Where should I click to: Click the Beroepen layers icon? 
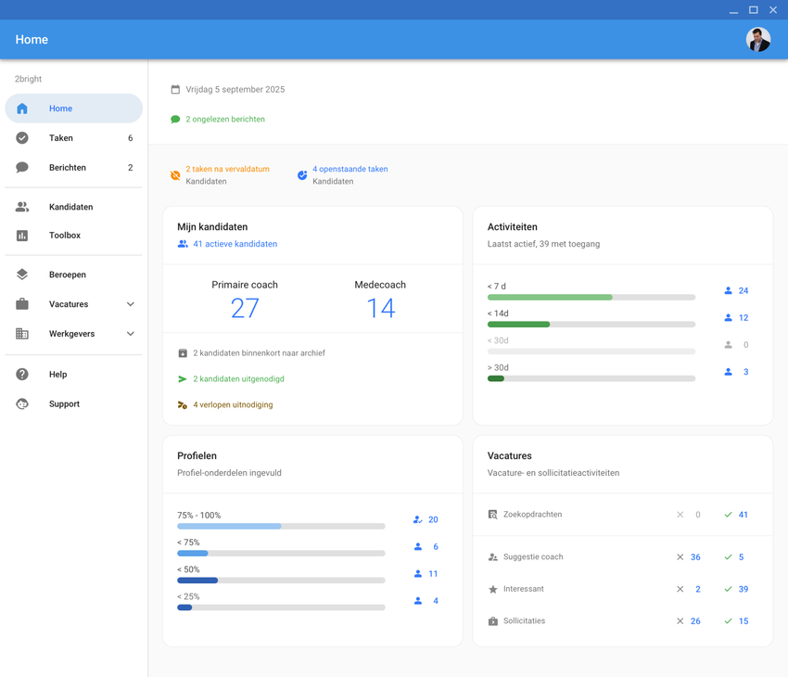tap(22, 275)
